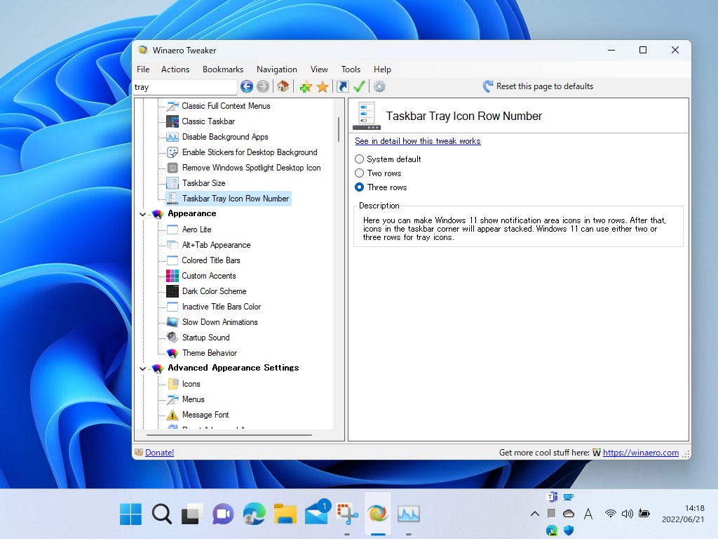
Task: Show hidden tray icons with taskbar chevron
Action: (535, 514)
